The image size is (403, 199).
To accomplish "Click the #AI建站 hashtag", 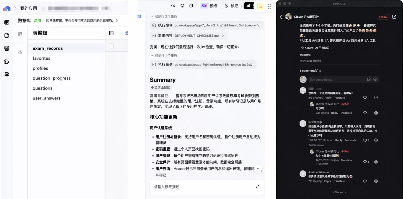I will click(318, 41).
